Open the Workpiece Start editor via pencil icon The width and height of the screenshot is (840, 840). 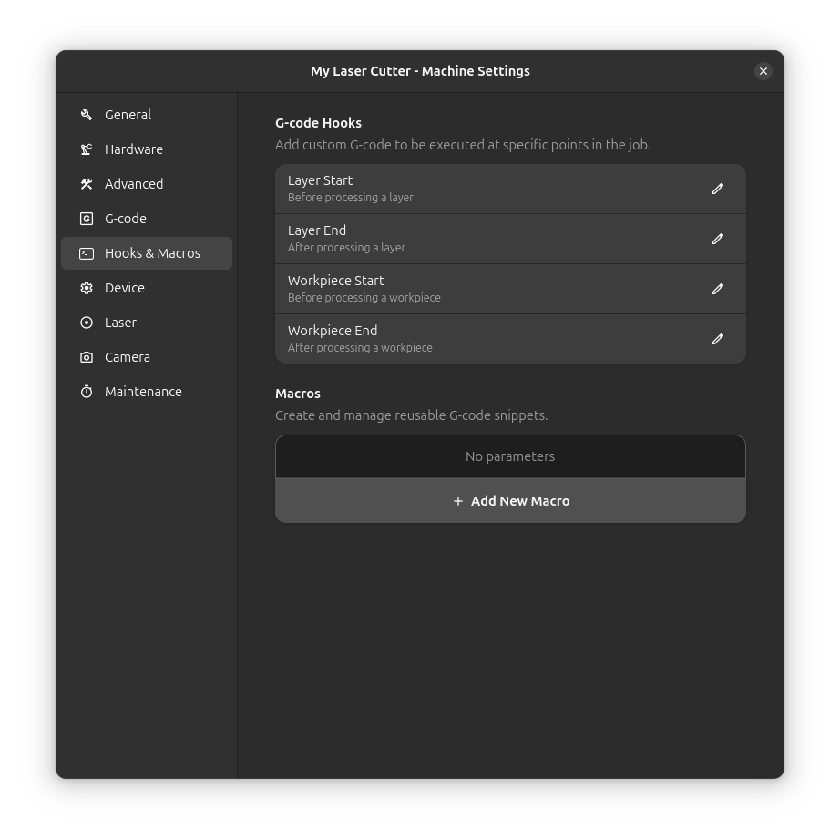tap(718, 289)
